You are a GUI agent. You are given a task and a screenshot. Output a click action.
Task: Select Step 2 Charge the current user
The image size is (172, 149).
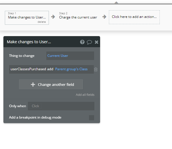coord(78,16)
